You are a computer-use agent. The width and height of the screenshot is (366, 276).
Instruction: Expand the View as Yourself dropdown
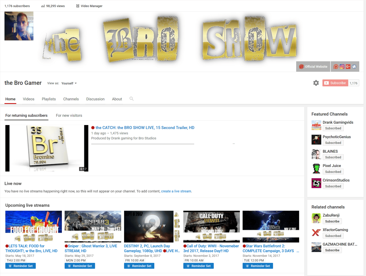69,83
